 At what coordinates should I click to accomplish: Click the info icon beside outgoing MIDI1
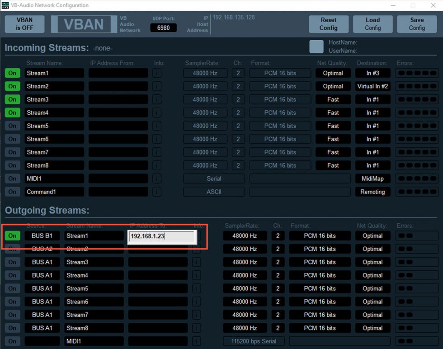[x=196, y=341]
